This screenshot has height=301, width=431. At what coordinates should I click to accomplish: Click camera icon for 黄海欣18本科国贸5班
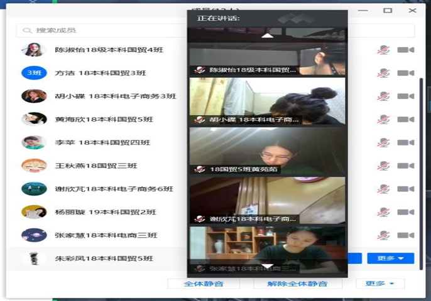pyautogui.click(x=406, y=119)
